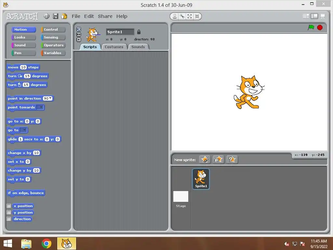The height and width of the screenshot is (250, 333).
Task: Set rotation style to can rotate
Action: pyautogui.click(x=79, y=29)
